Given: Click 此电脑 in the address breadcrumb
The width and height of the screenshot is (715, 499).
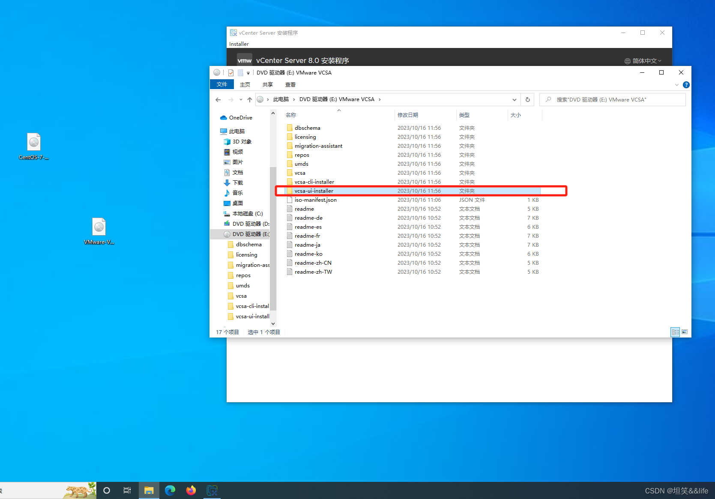Looking at the screenshot, I should 281,99.
